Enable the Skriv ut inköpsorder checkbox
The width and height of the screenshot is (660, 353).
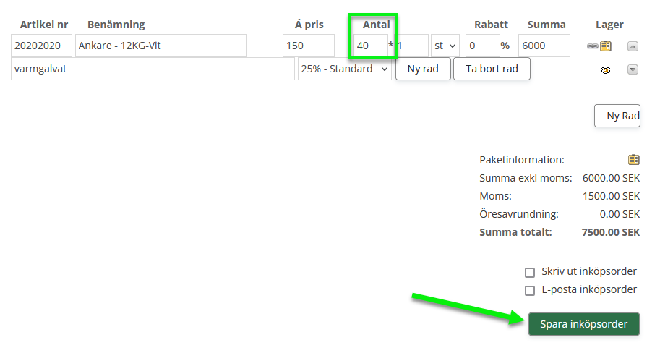coord(530,273)
